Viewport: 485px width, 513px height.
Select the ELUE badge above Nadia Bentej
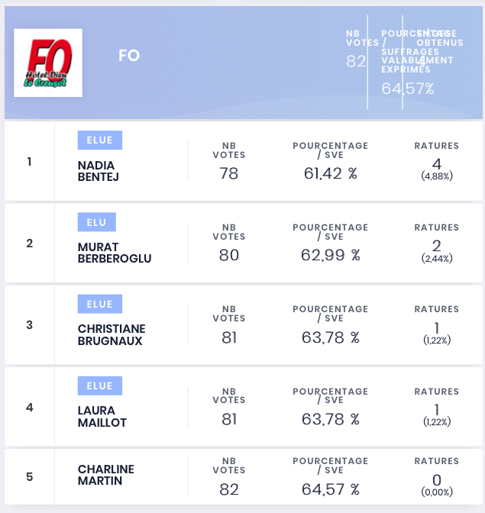tap(100, 140)
